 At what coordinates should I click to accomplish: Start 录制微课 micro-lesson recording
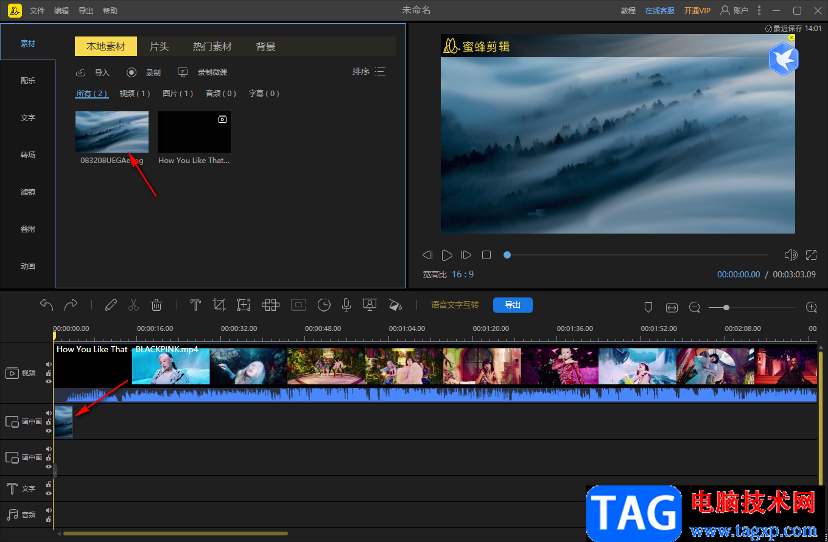(202, 72)
